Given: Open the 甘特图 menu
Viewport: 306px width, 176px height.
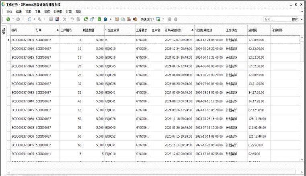Looking at the screenshot, I should (x=58, y=12).
